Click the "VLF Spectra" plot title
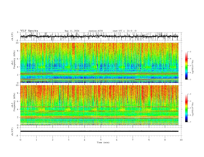Viewport: 204px width, 157px height. pos(29,31)
